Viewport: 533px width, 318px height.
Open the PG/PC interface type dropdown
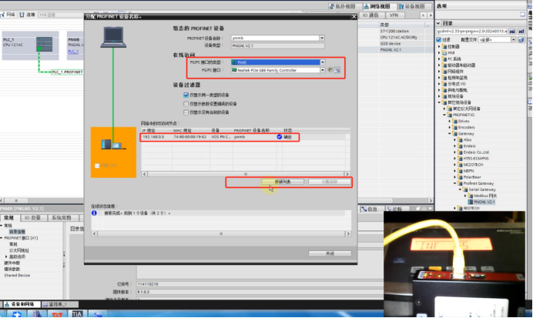pos(323,62)
